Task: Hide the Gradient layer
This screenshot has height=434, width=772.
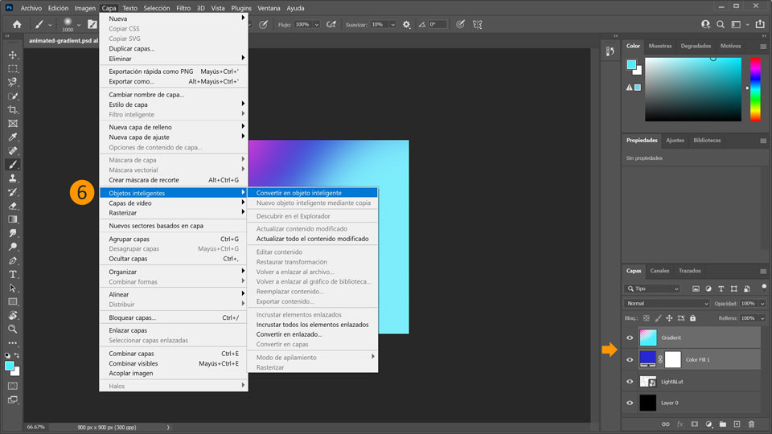Action: click(x=630, y=338)
